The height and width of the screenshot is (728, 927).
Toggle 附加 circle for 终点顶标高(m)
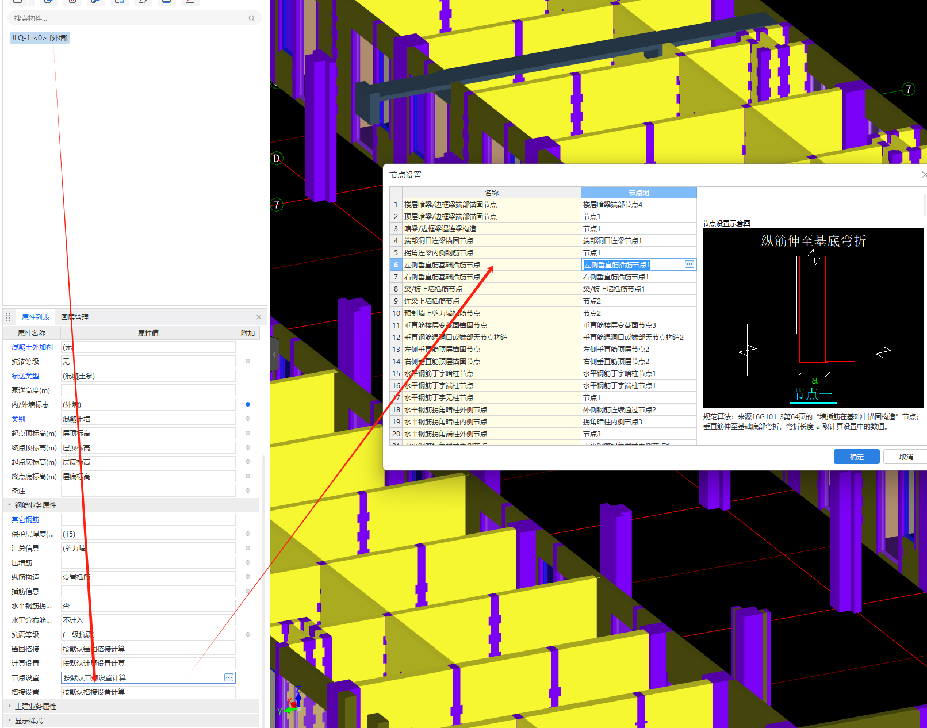tap(248, 447)
